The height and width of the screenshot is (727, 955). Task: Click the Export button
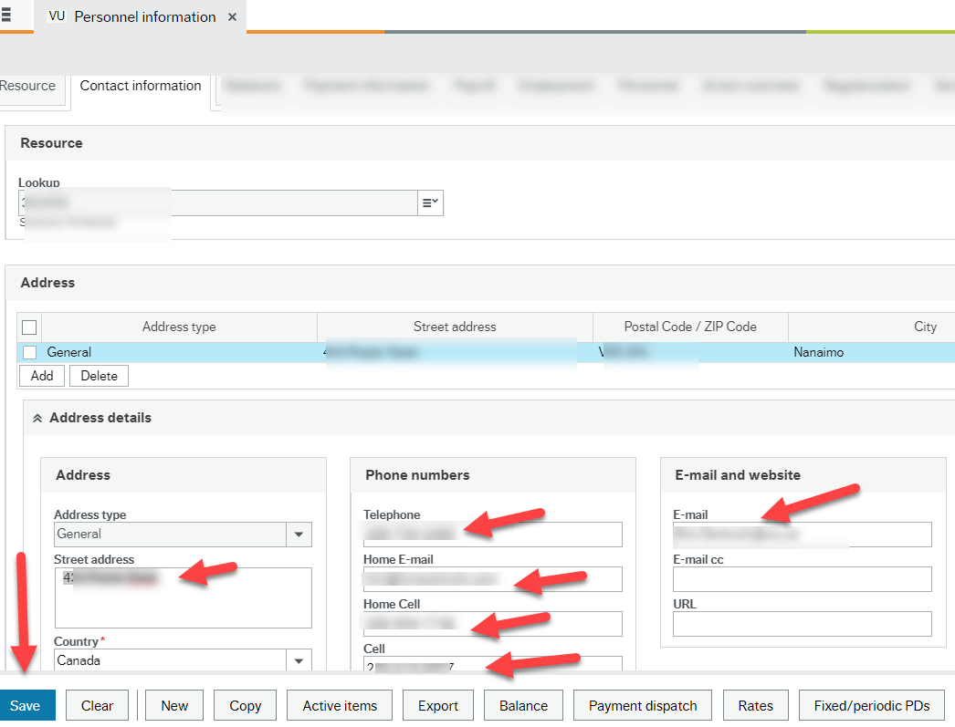(437, 704)
